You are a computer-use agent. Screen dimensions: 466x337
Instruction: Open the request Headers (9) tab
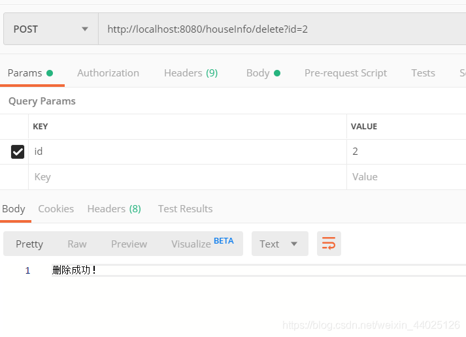click(191, 73)
